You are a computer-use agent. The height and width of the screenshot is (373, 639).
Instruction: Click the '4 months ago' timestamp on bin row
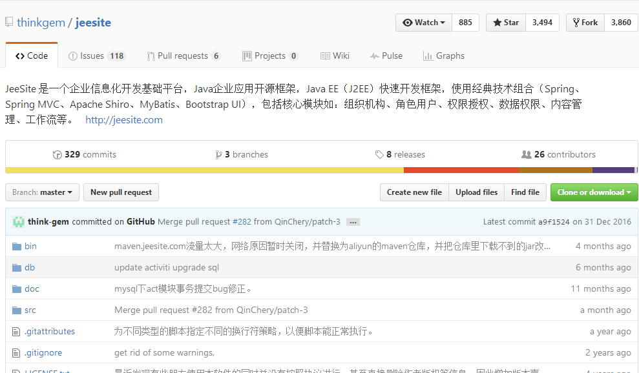point(603,246)
